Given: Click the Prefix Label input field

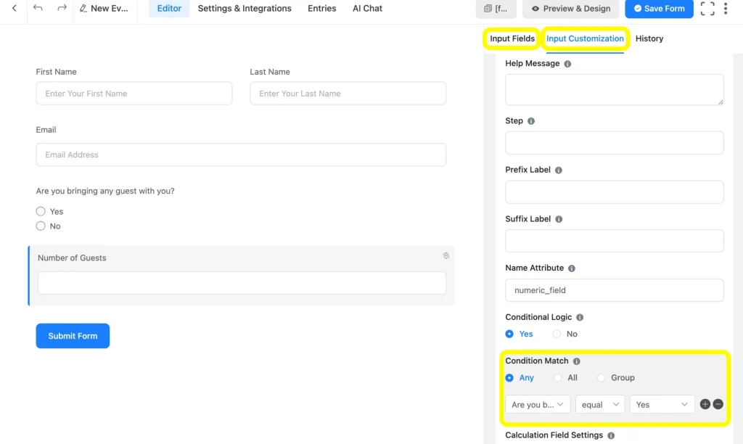Looking at the screenshot, I should click(614, 192).
